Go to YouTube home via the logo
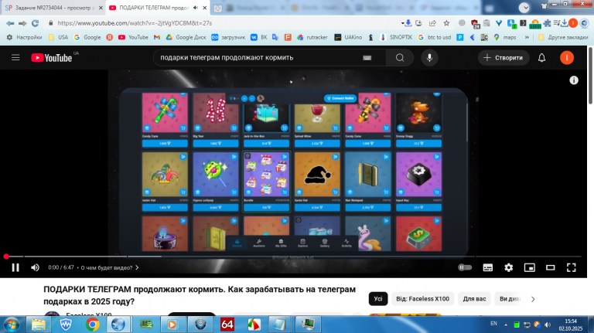This screenshot has width=594, height=333. (x=52, y=57)
